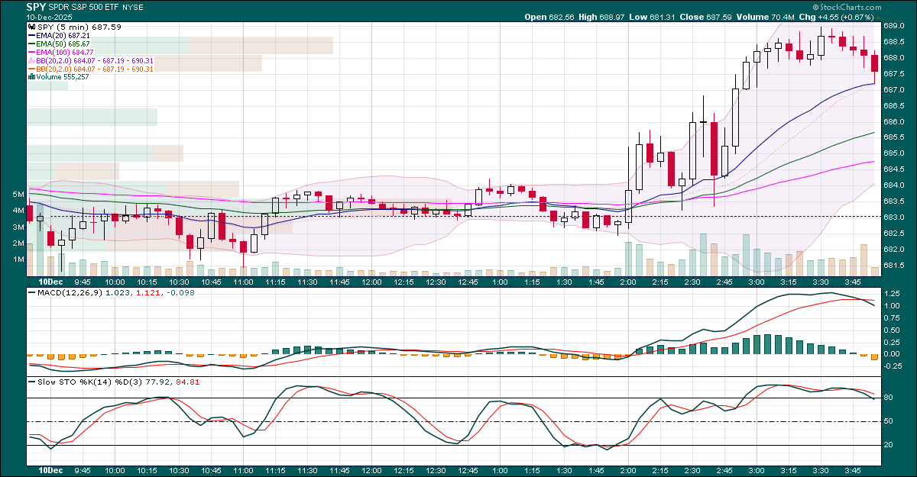Click the 686.0 price axis label
Viewport: 917px width, 477px height.
(894, 121)
